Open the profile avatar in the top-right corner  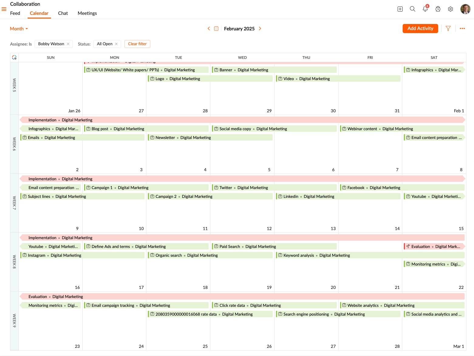coord(465,9)
